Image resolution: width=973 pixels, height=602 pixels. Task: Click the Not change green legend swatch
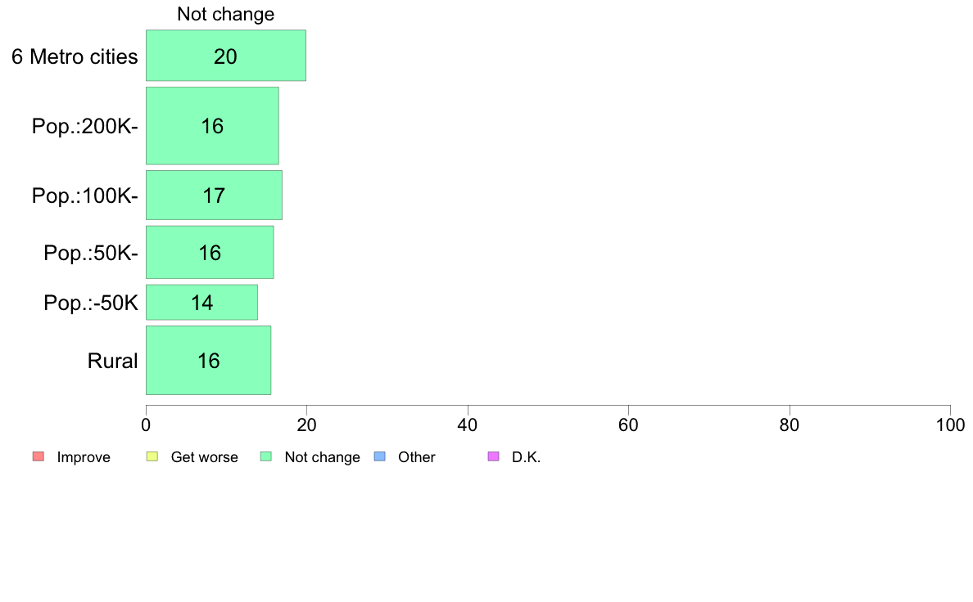[266, 457]
